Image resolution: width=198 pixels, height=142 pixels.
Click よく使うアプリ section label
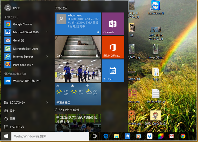coord(11,17)
